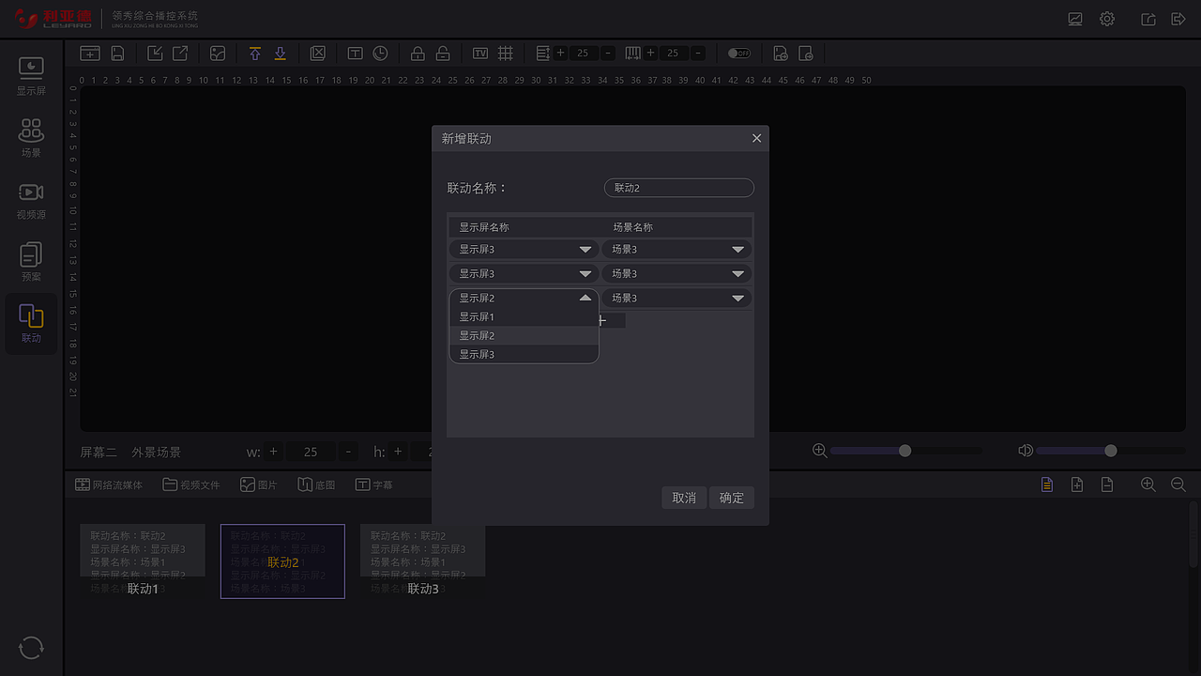Click the open unlock icon in toolbar

click(443, 54)
